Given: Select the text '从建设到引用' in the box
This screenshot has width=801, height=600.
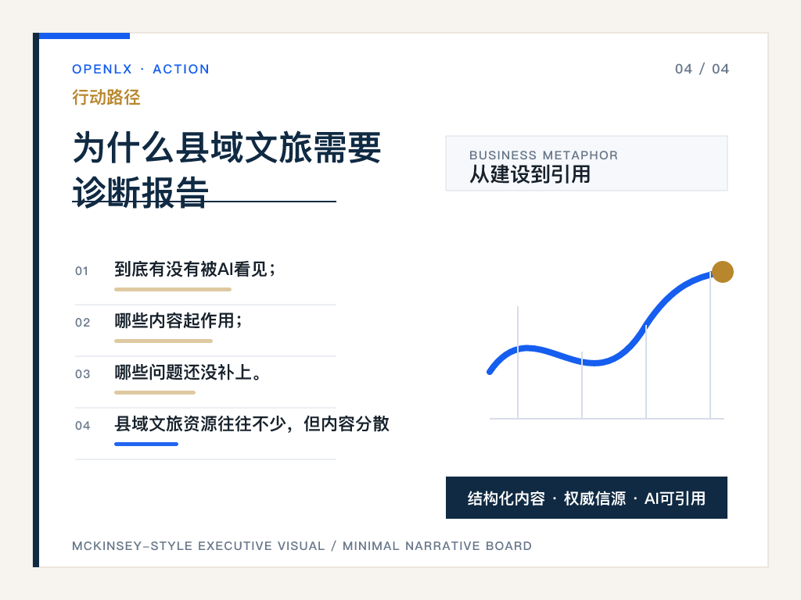Looking at the screenshot, I should (x=530, y=174).
